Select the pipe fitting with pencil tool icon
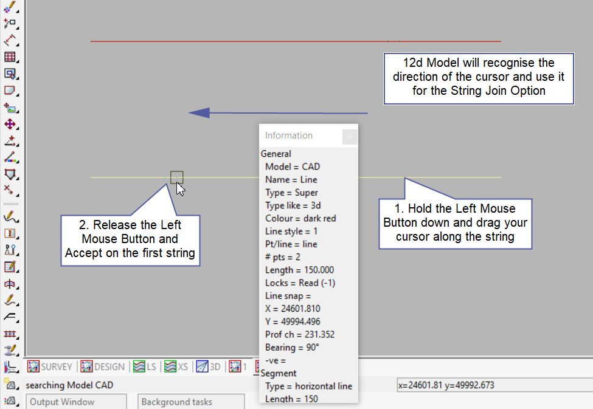Screen dimensions: 593x409 [10, 351]
